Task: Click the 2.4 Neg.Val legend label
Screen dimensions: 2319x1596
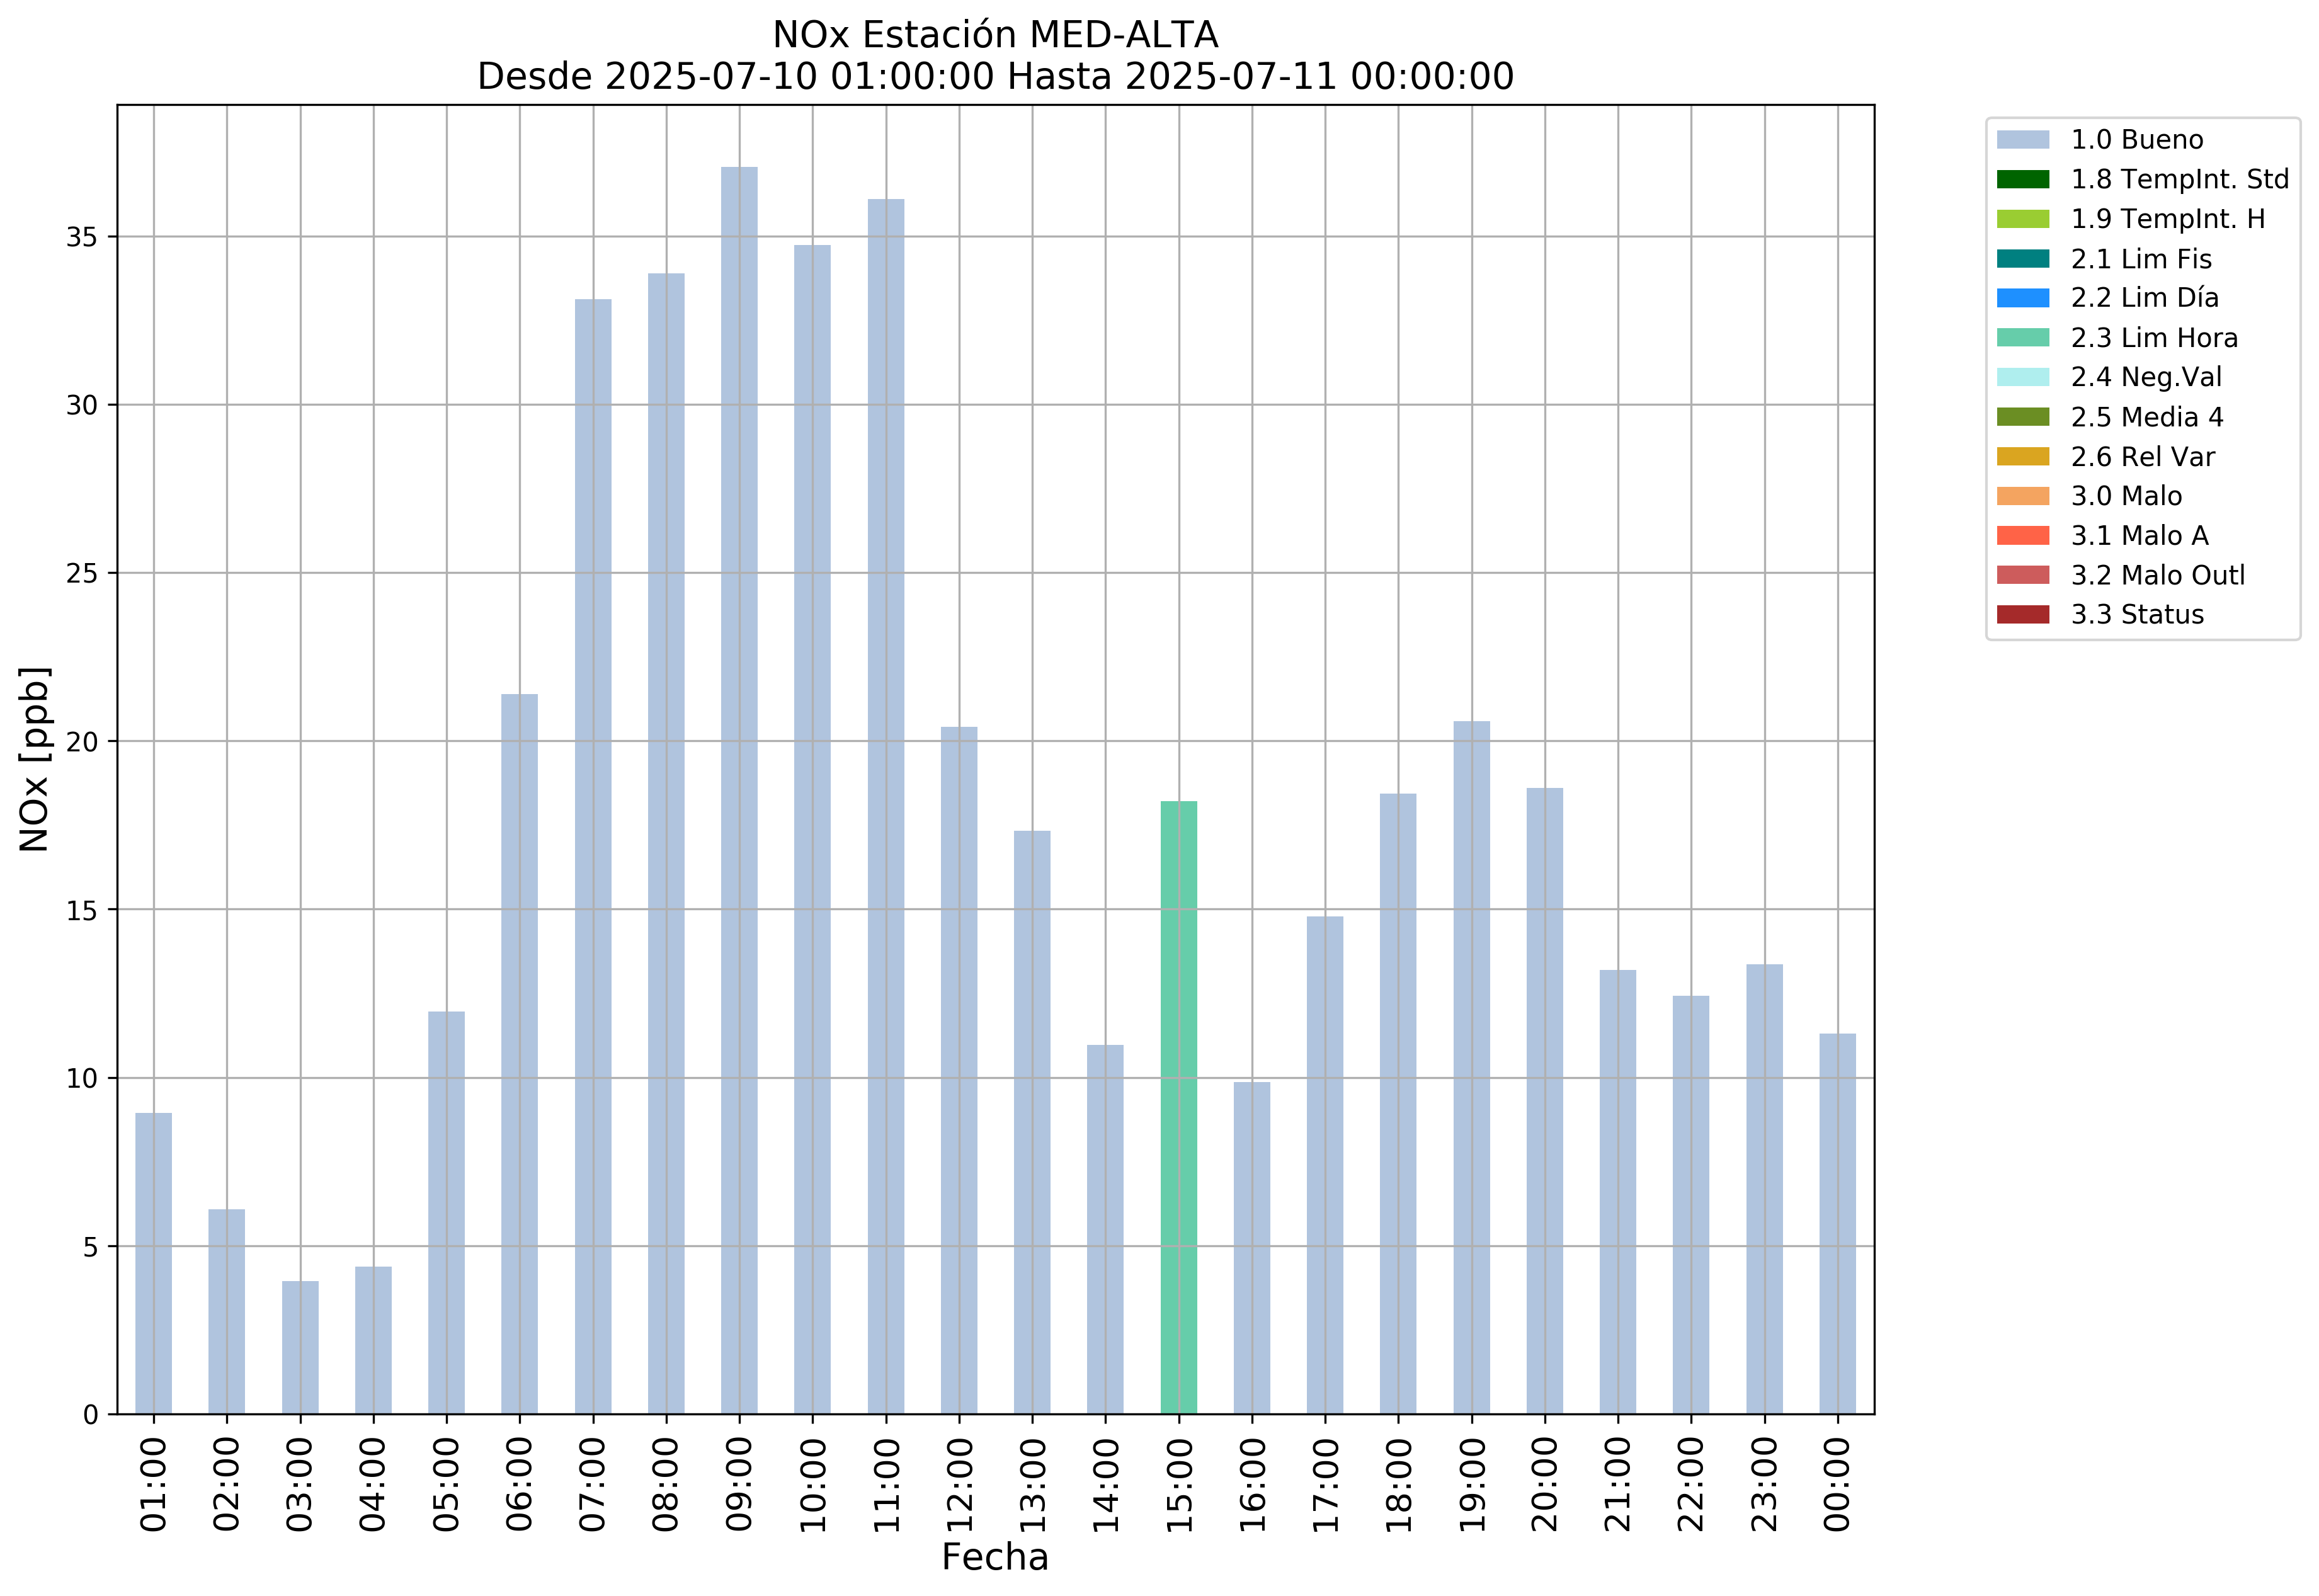Action: (x=2146, y=377)
